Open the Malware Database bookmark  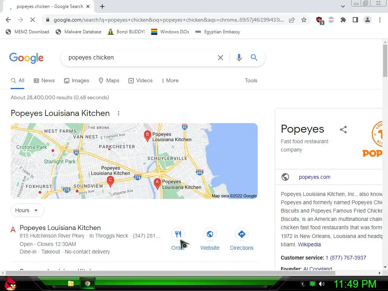tap(79, 32)
